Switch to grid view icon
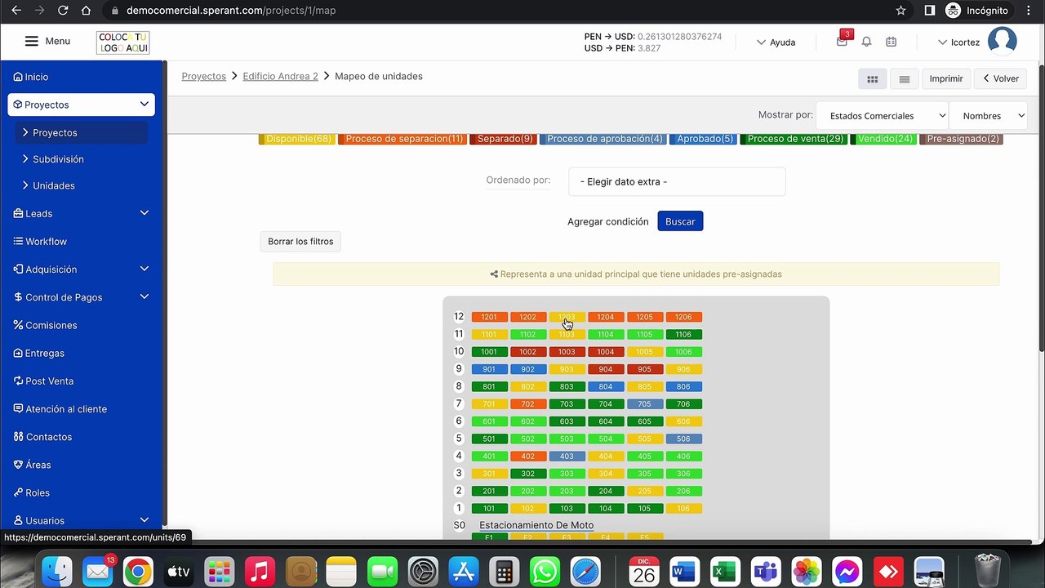 872,78
